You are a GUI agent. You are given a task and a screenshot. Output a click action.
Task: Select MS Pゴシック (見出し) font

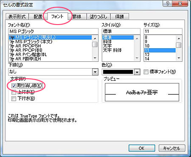tap(50, 37)
